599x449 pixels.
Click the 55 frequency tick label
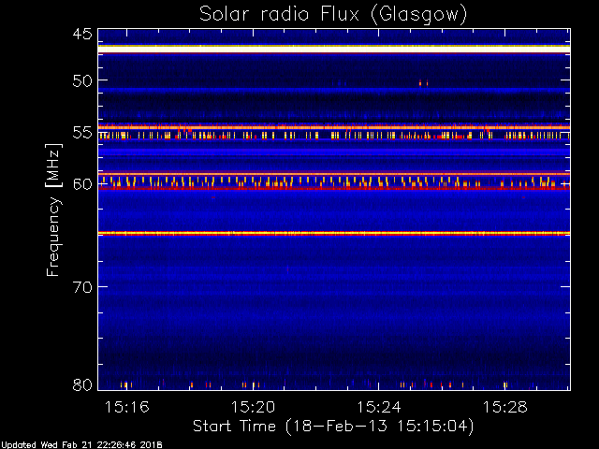click(x=82, y=133)
